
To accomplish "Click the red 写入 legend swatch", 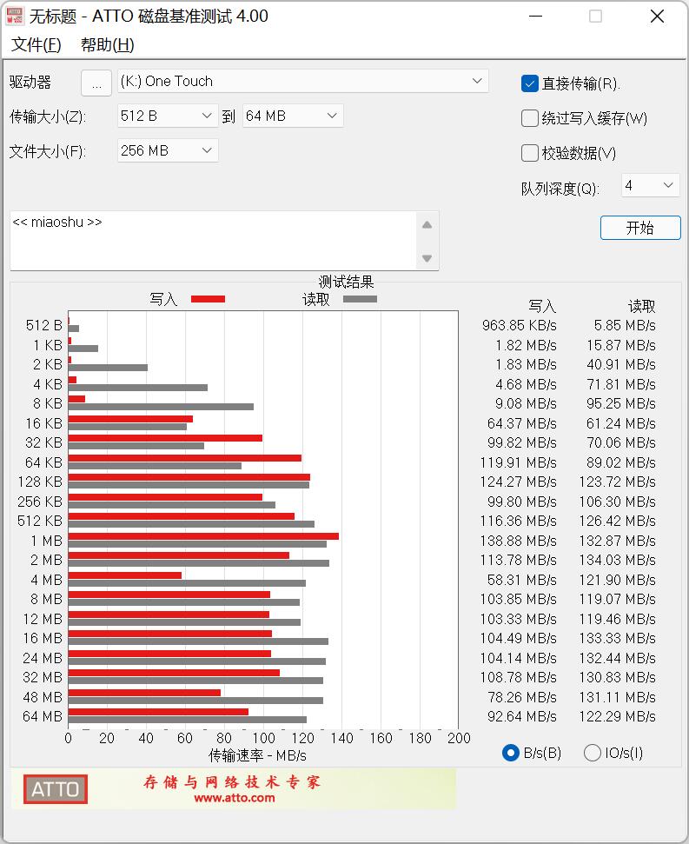I will point(209,299).
